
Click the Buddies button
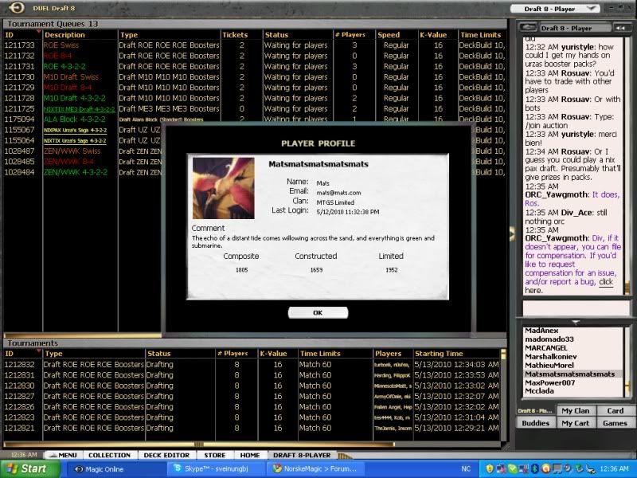[536, 423]
